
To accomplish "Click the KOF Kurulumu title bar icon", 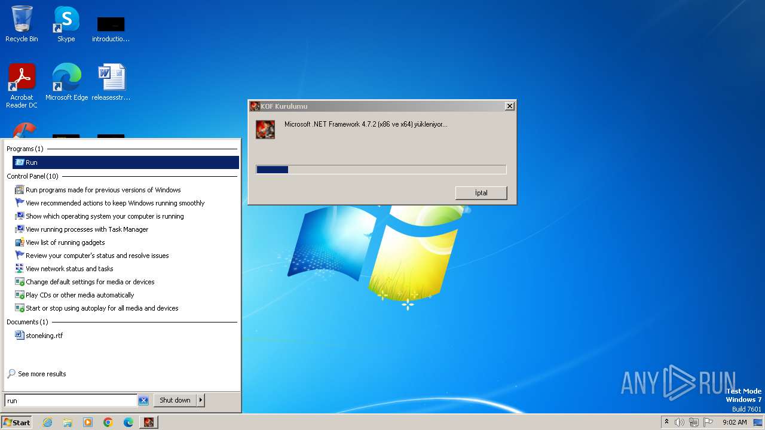I will click(x=255, y=106).
